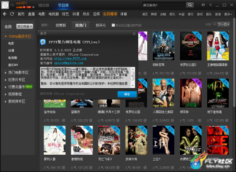Image resolution: width=236 pixels, height=172 pixels.
Task: Expand the 微视频专区 tree node
Action: click(x=6, y=102)
